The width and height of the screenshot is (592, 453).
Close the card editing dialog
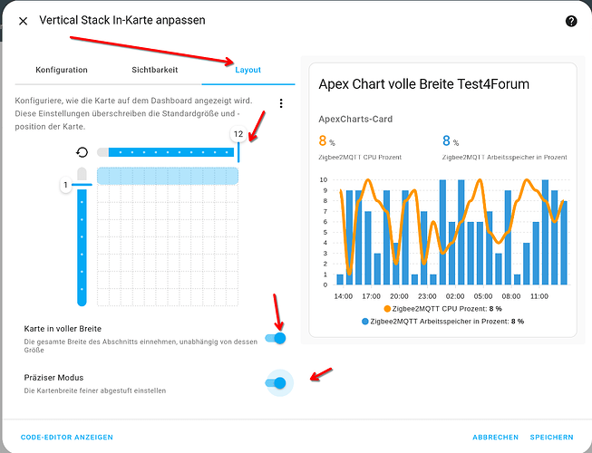(23, 20)
